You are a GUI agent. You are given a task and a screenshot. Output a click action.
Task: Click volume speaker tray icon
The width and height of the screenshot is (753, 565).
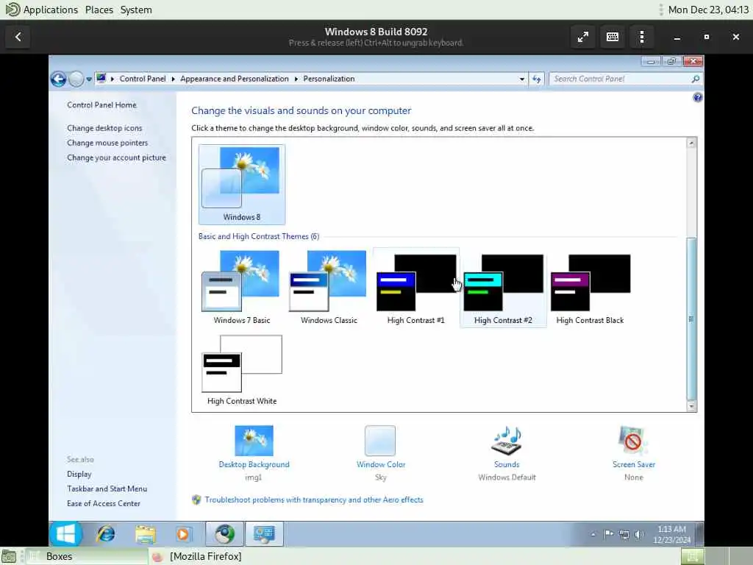639,534
